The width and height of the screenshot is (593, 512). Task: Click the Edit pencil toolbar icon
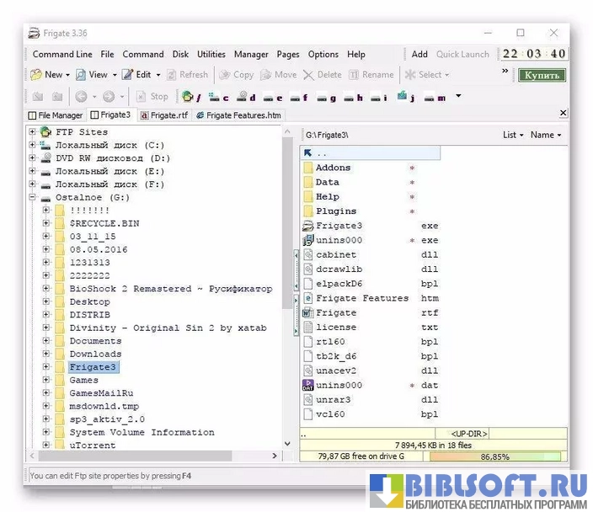(127, 75)
